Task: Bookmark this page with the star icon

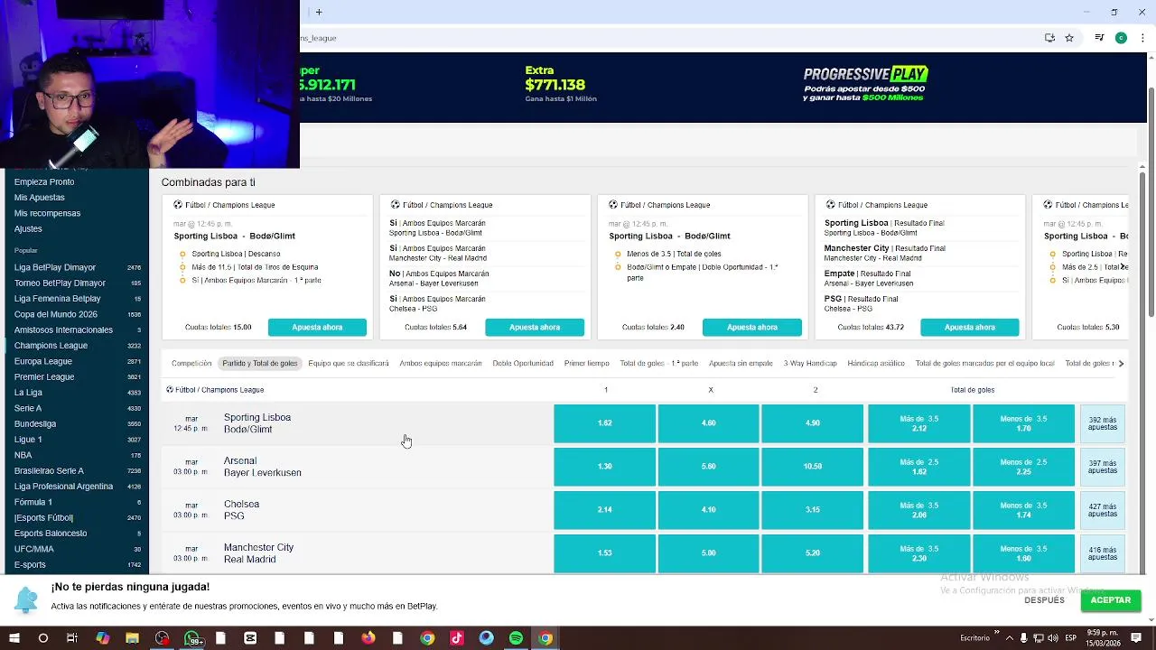Action: 1069,38
